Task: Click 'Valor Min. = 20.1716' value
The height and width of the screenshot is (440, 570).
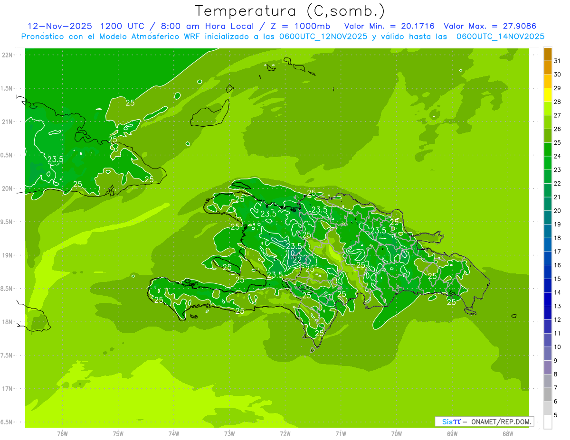Action: (389, 26)
